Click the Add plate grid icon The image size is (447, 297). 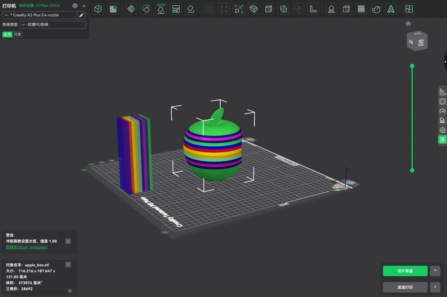113,9
